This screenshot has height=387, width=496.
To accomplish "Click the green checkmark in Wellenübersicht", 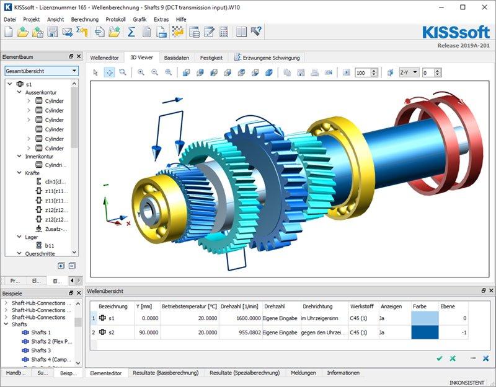I will point(440,358).
